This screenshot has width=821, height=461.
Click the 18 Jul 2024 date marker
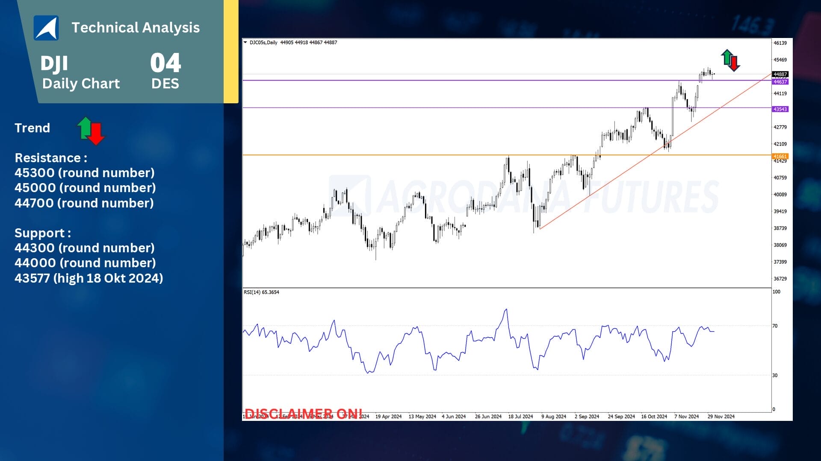pos(520,417)
